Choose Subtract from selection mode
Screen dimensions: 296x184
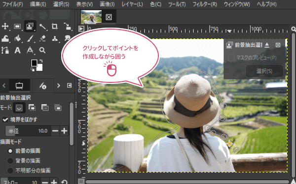pyautogui.click(x=45, y=108)
